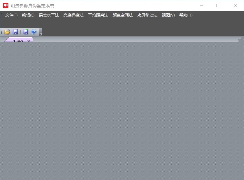
Task: Open the 平均距离法 menu
Action: pos(98,15)
